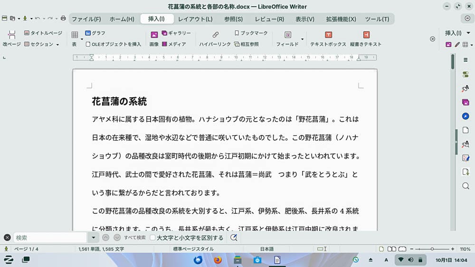Switch to book view layout in status bar
Screen dimensions: 475x267
coord(402,249)
